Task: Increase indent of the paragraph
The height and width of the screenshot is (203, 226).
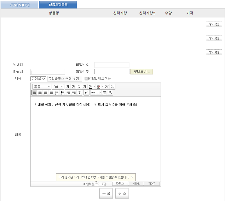Action: click(74, 93)
